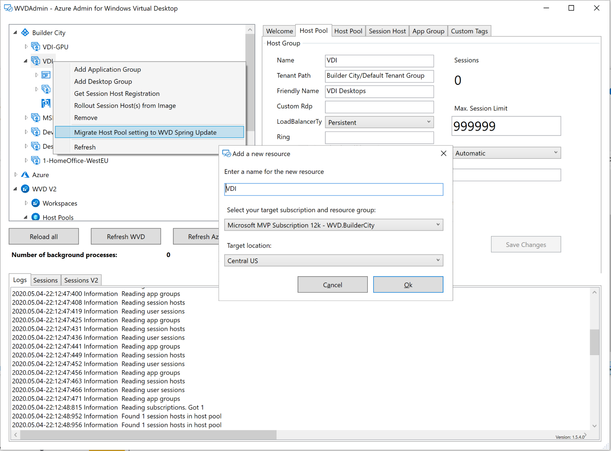Image resolution: width=611 pixels, height=451 pixels.
Task: Expand the 1-HomeOffice-WestEU tree node
Action: coord(26,160)
